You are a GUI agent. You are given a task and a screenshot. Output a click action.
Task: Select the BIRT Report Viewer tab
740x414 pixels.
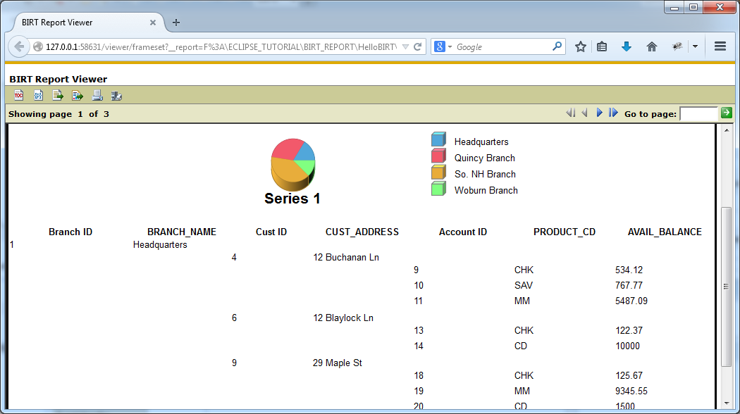pyautogui.click(x=87, y=22)
